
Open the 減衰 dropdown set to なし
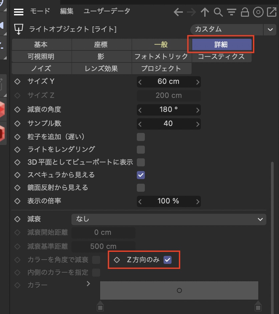169,219
